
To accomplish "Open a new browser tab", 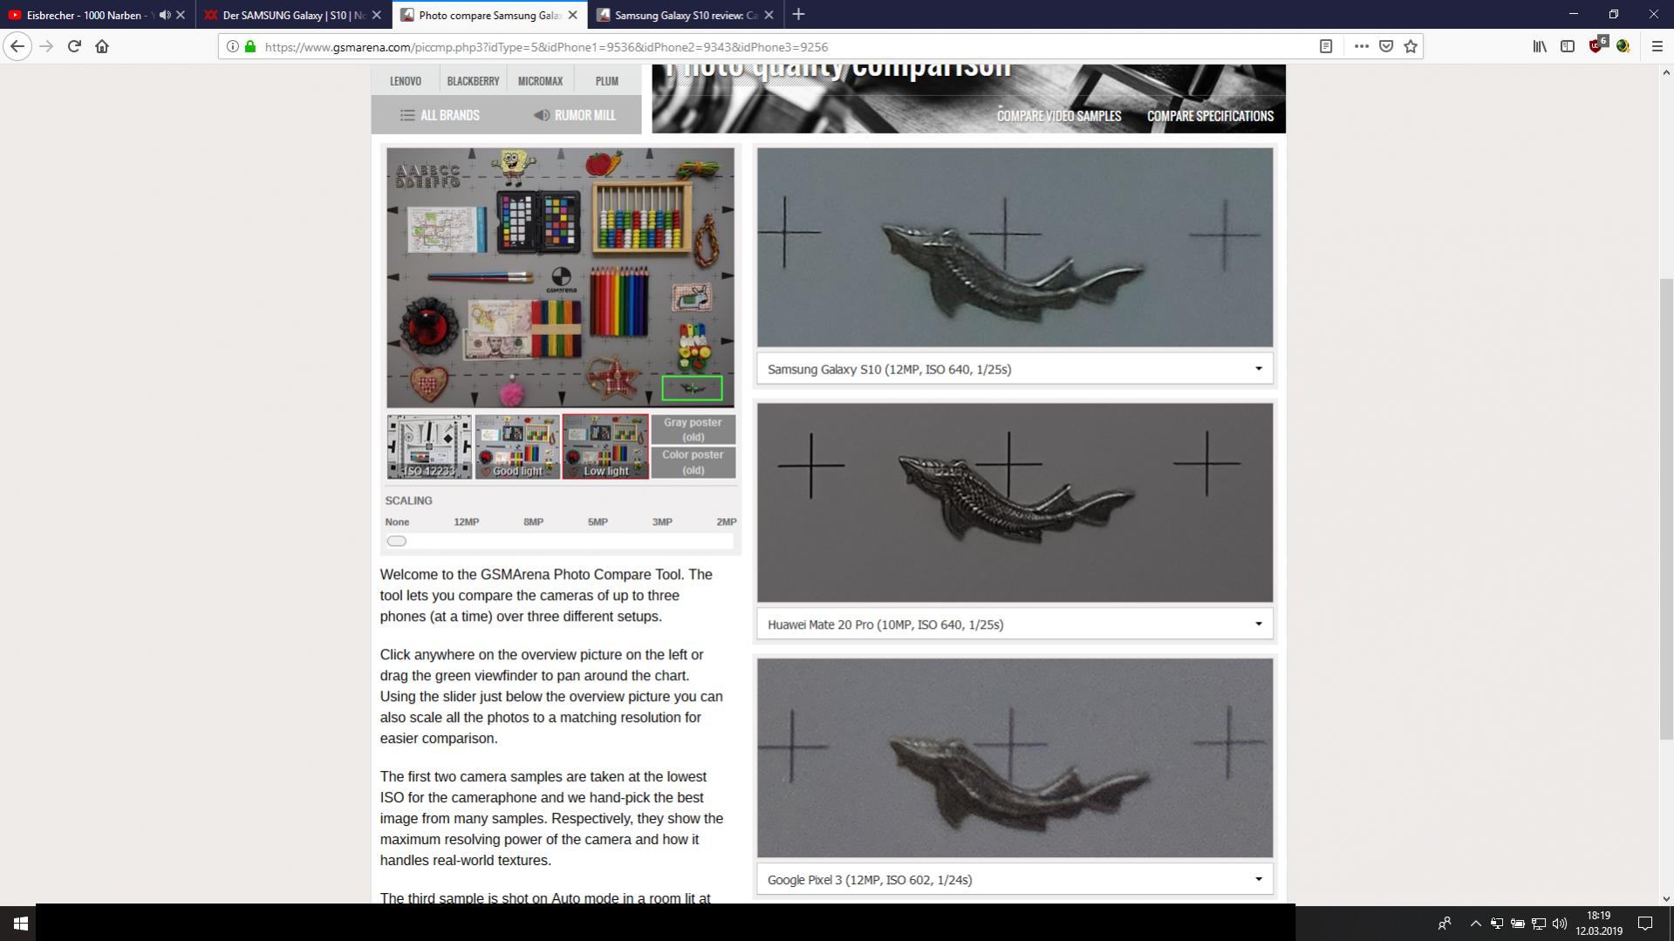I will point(798,15).
